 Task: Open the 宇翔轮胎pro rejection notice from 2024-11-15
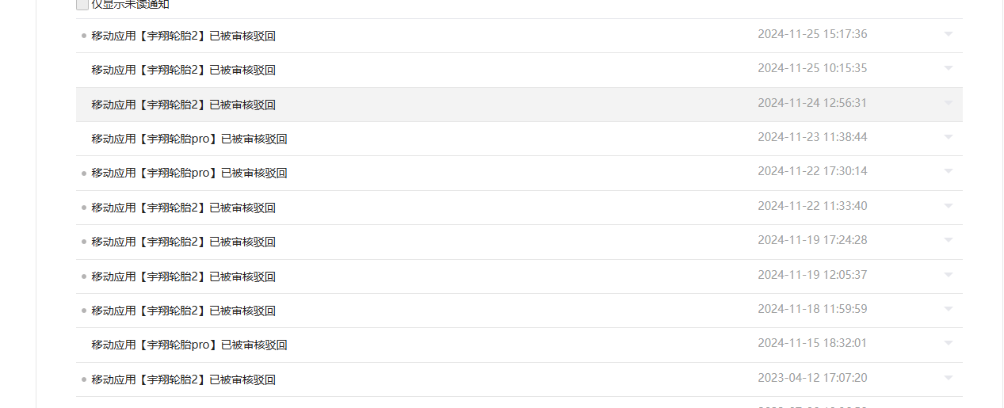coord(189,345)
